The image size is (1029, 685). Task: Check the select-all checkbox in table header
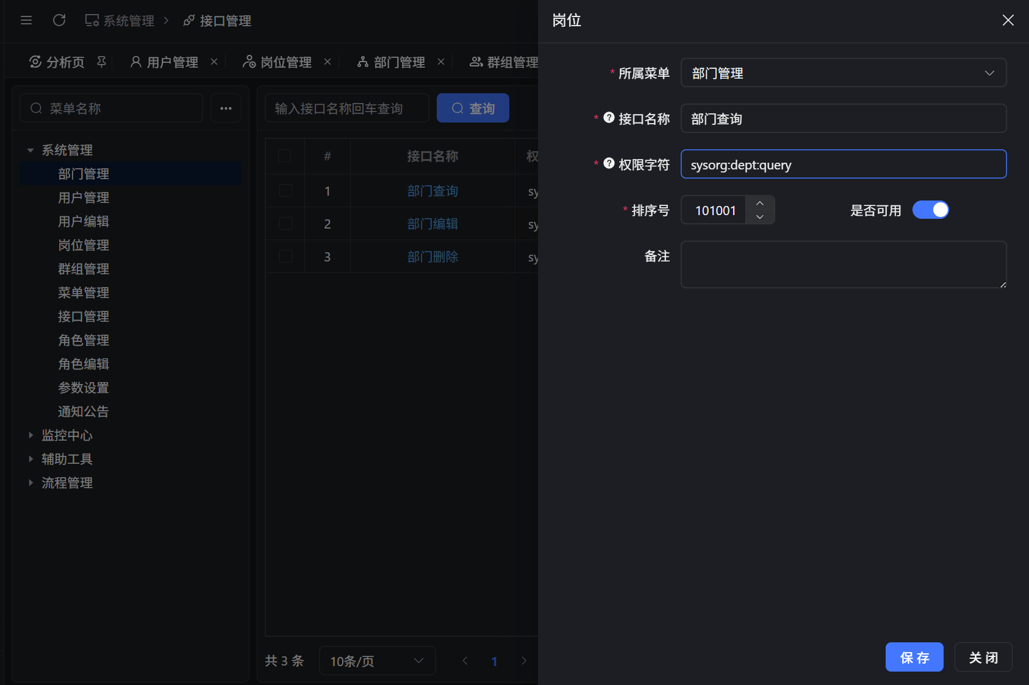coord(285,156)
